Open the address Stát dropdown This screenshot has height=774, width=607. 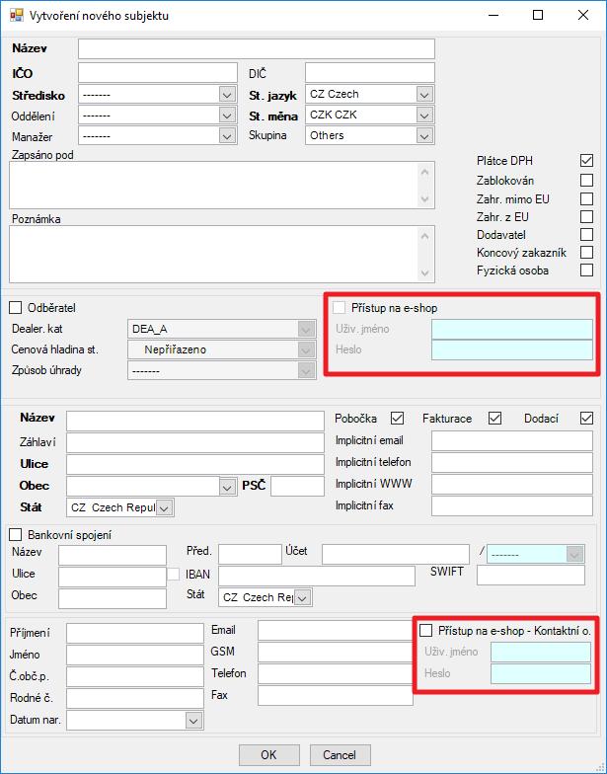tap(164, 507)
